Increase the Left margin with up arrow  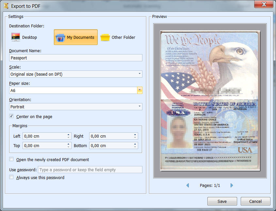(x=69, y=135)
